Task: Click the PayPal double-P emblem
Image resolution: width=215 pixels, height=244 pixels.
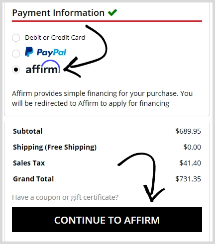Action: pyautogui.click(x=29, y=52)
